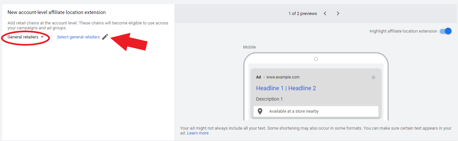Click the phone camera circle in mockup
The height and width of the screenshot is (141, 458).
tap(316, 59)
